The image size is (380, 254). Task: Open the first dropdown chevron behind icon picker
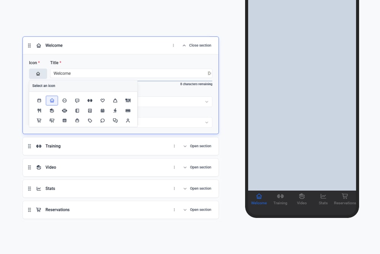click(x=207, y=102)
